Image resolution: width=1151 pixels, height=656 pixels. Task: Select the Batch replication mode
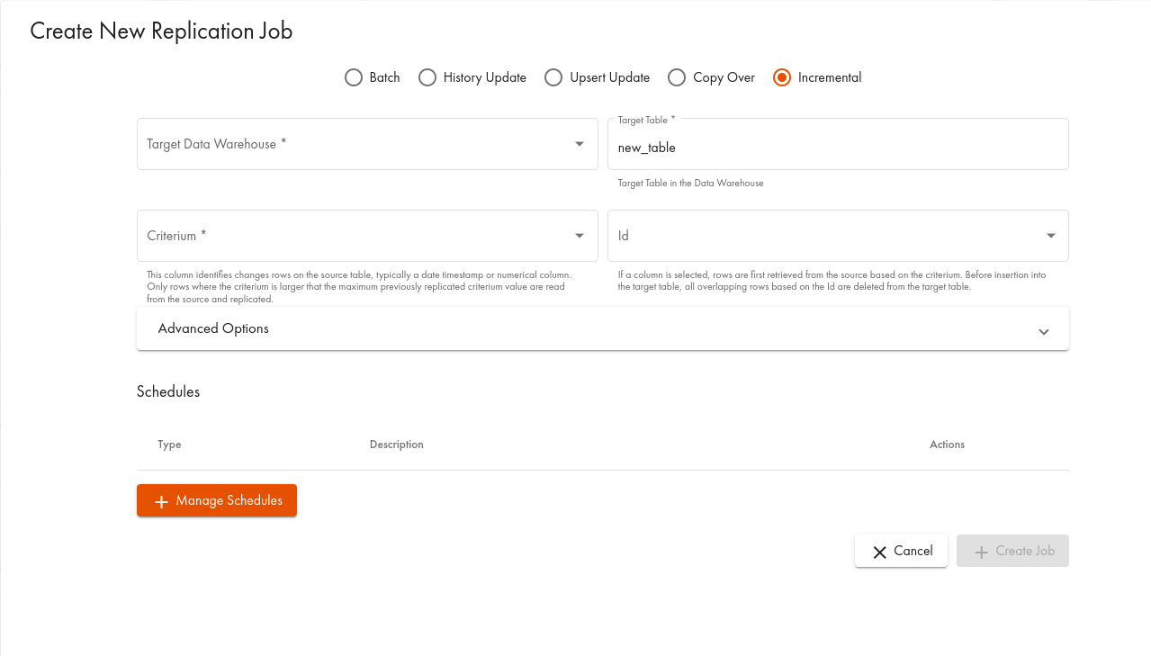click(354, 77)
